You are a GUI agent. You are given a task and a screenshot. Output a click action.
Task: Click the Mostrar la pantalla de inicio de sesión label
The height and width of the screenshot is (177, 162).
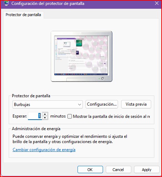point(111,116)
